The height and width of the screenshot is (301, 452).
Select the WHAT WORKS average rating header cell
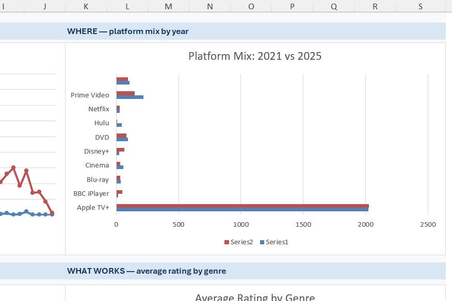[x=222, y=271]
